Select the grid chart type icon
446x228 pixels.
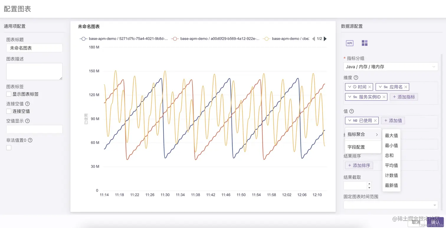click(x=365, y=43)
